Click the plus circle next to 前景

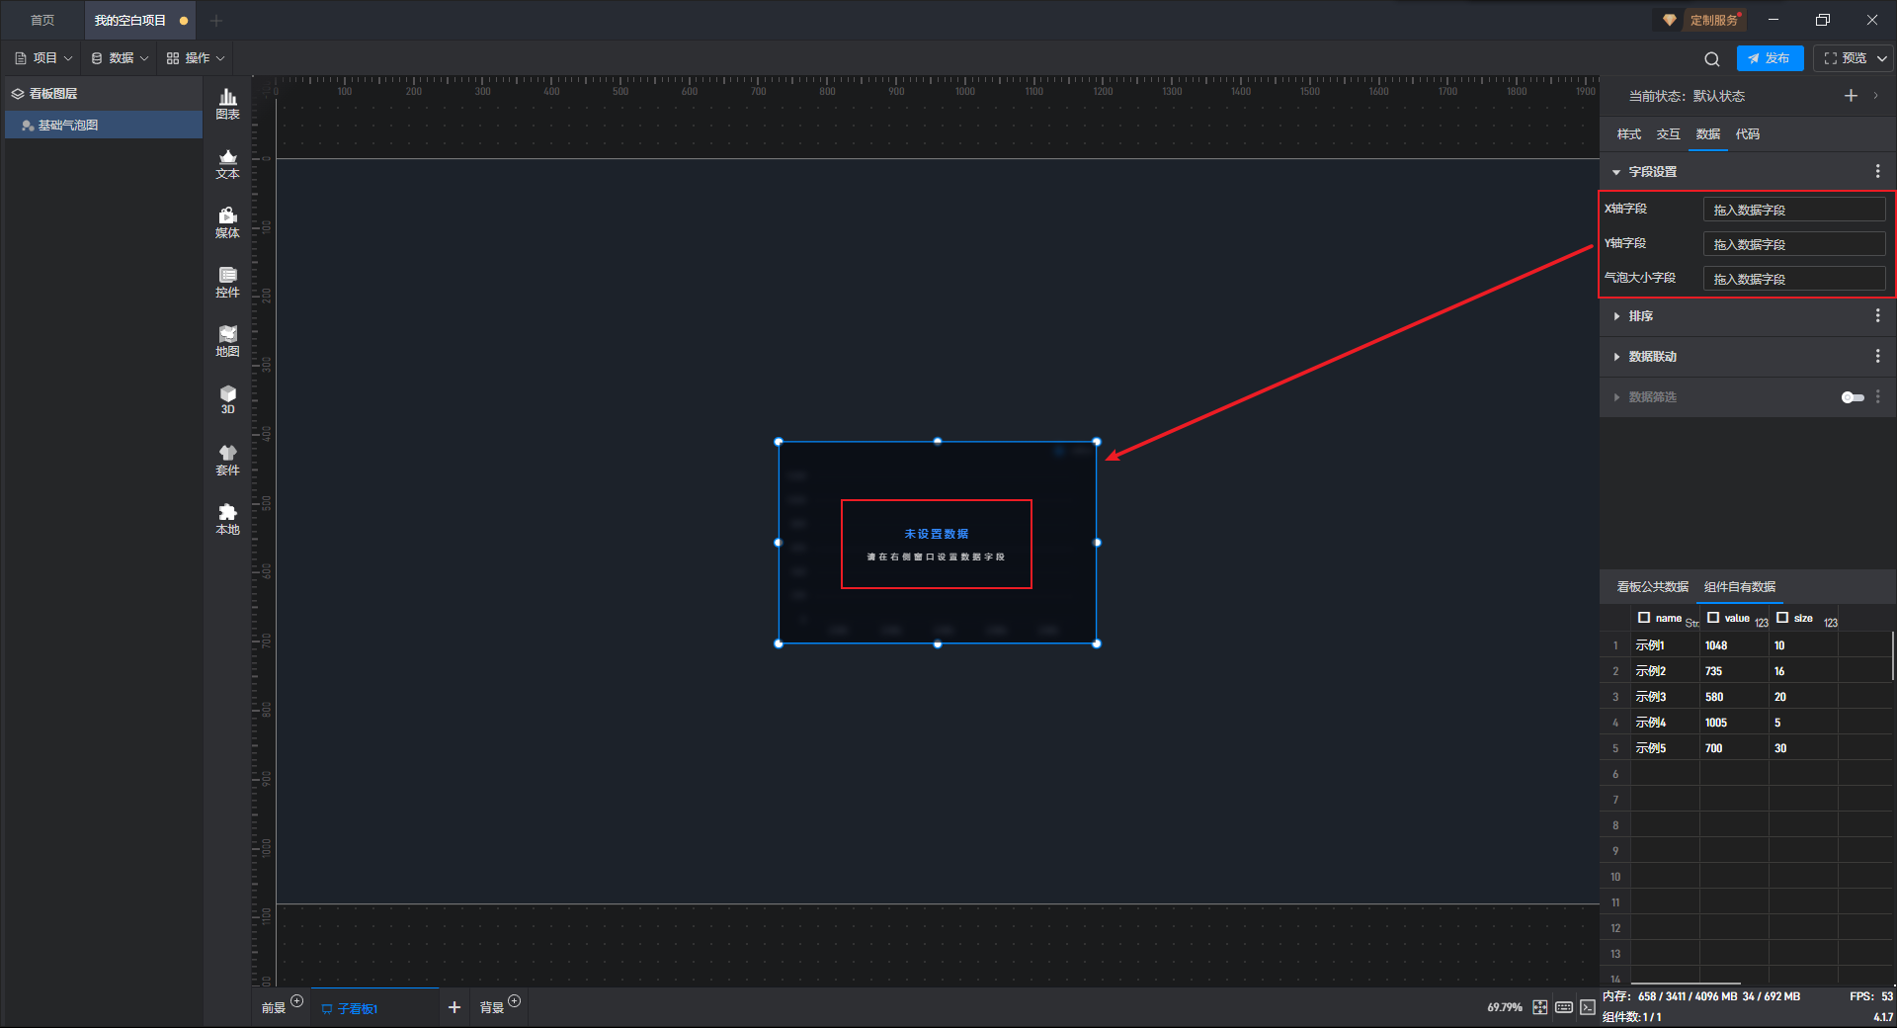click(x=296, y=1001)
